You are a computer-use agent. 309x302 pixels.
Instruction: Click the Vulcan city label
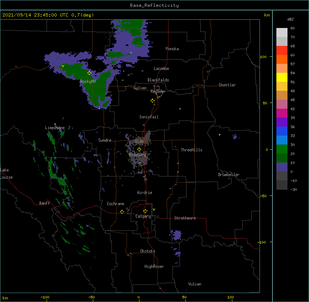(195, 284)
